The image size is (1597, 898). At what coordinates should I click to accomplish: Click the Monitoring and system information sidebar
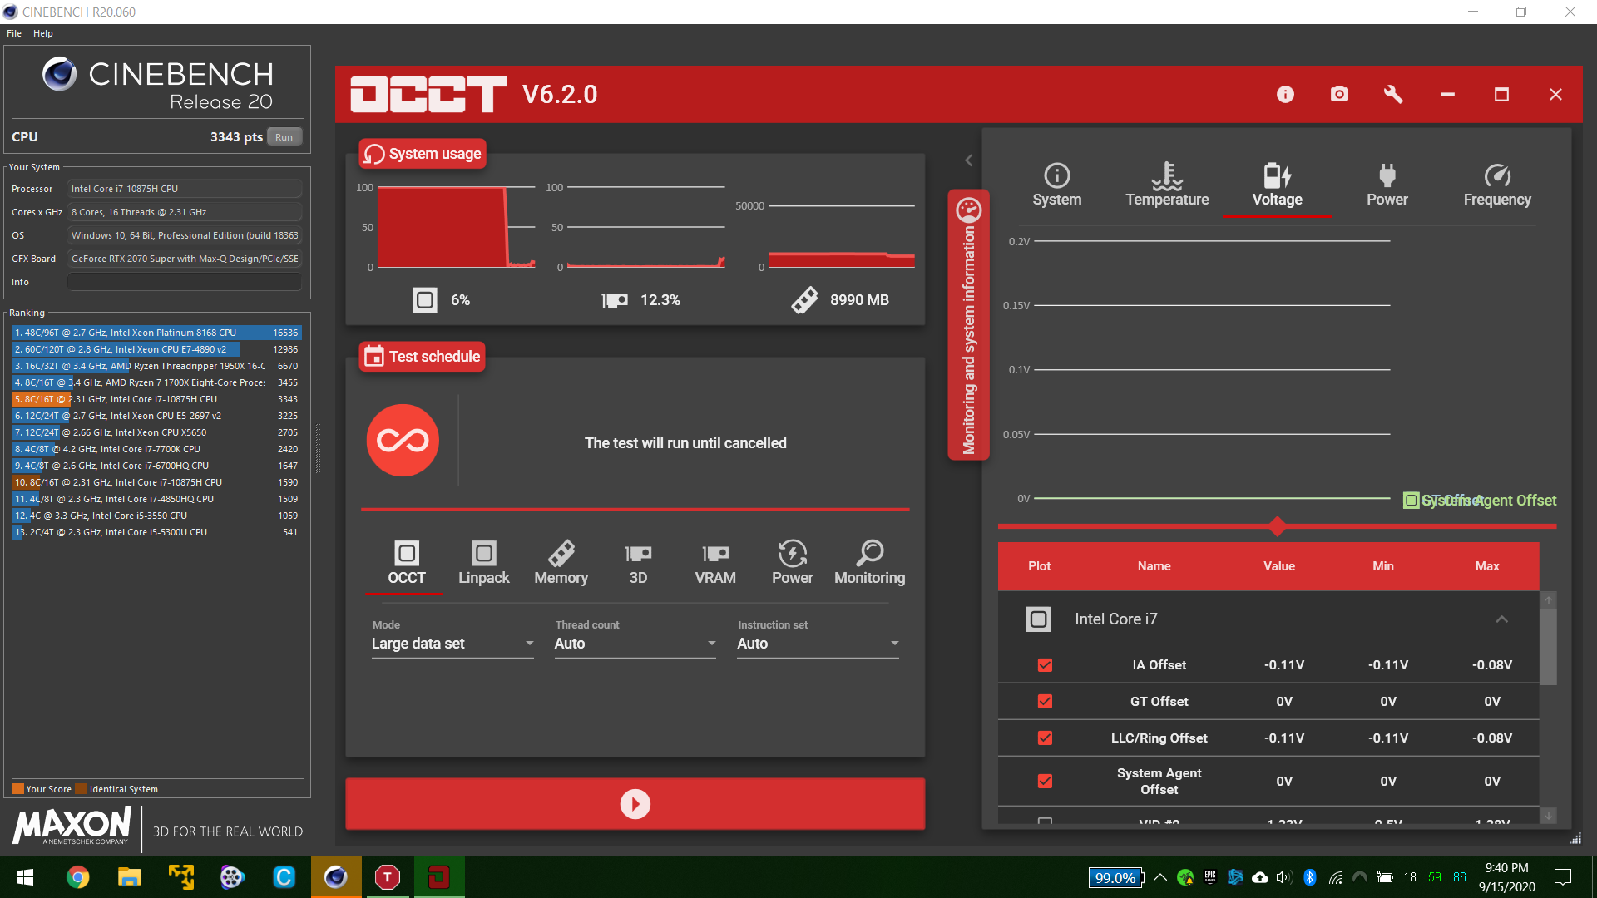(968, 324)
